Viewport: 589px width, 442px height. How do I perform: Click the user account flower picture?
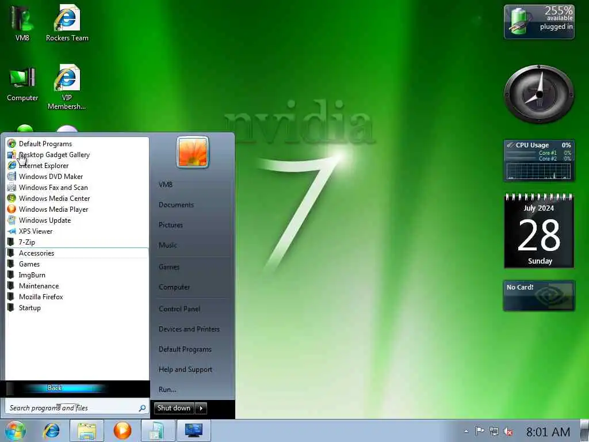click(193, 152)
